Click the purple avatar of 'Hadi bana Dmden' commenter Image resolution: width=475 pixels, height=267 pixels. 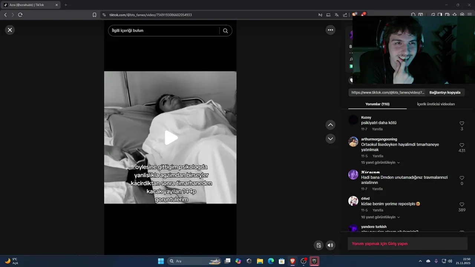pos(353,175)
